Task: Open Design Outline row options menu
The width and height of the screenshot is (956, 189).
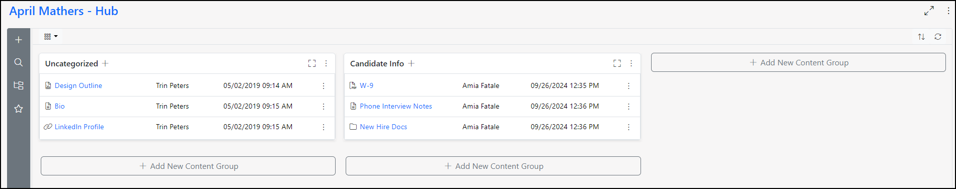Action: [324, 86]
